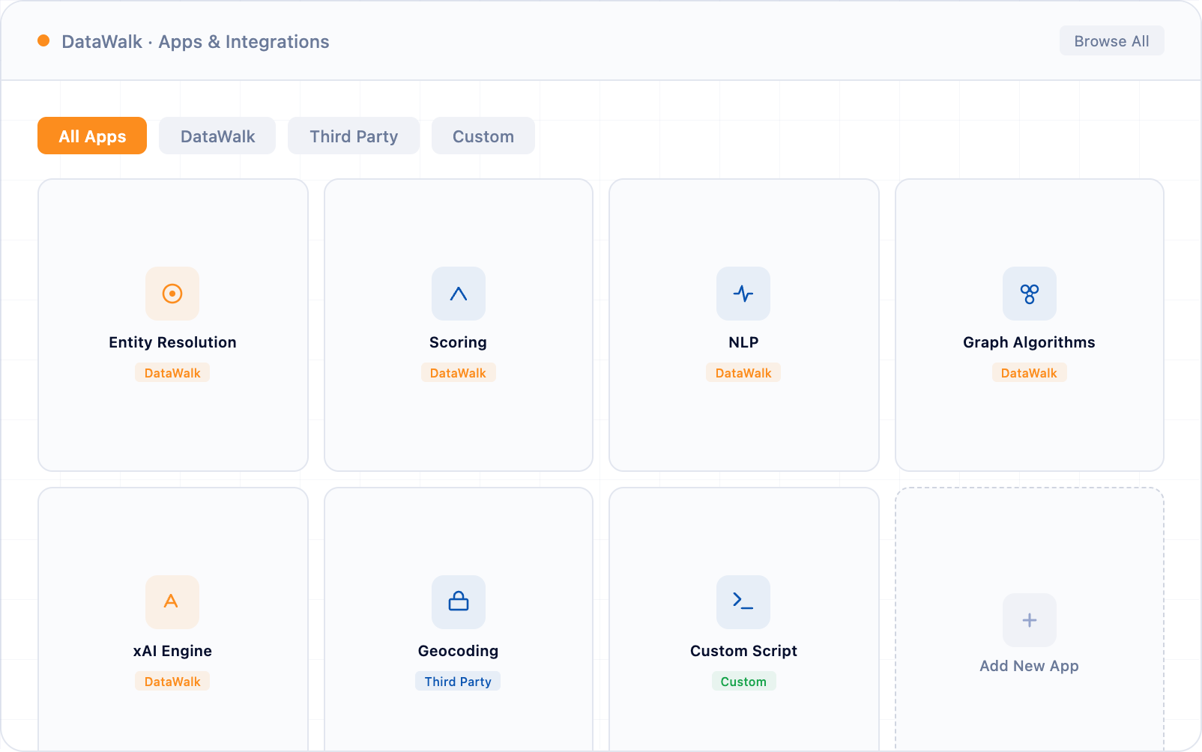Filter by the DataWalk tab

217,136
